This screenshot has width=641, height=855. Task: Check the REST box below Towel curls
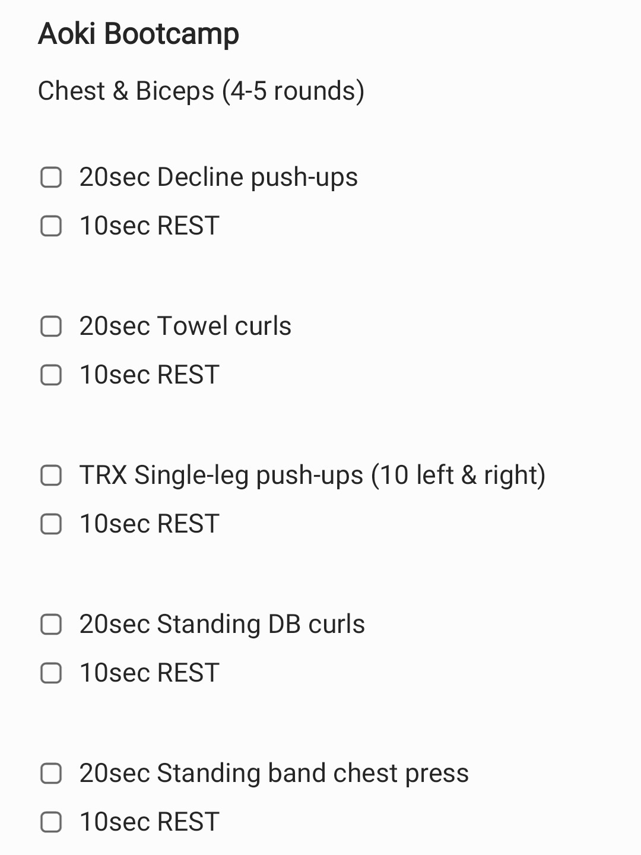point(51,375)
